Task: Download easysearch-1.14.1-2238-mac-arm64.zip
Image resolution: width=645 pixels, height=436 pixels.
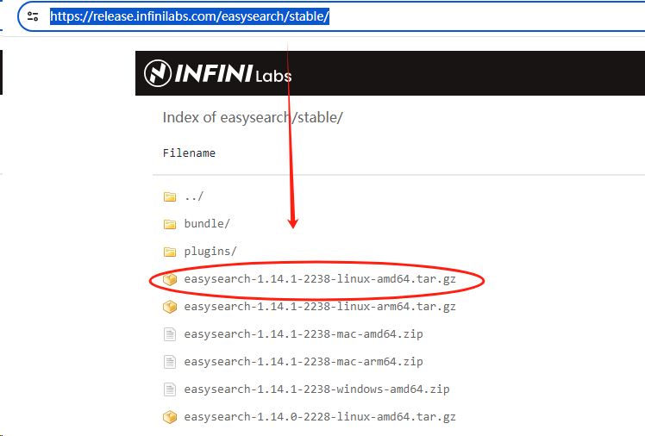Action: click(304, 362)
